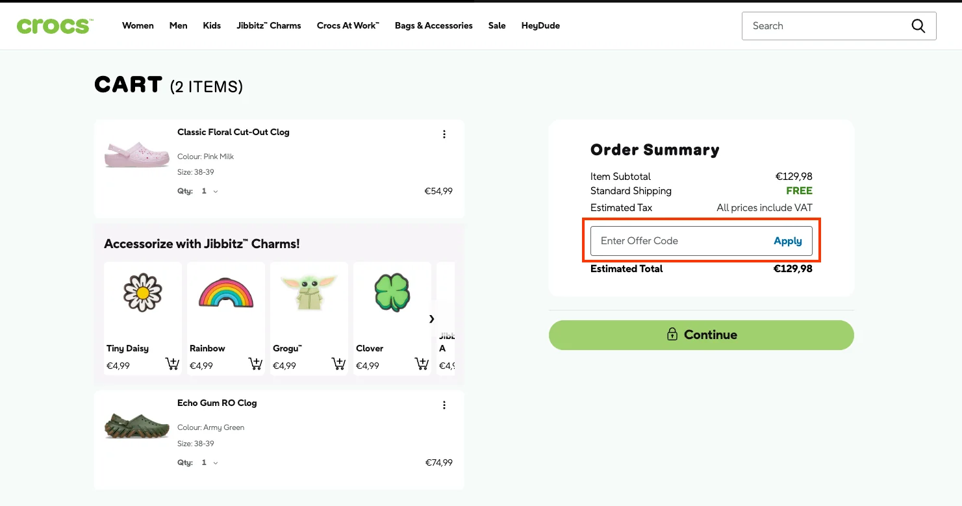Open the Women menu

[x=138, y=26]
